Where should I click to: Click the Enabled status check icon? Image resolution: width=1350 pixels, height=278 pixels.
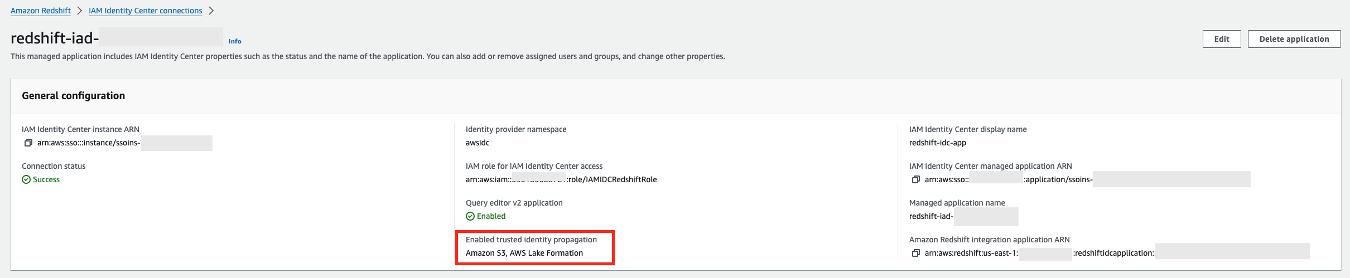470,216
